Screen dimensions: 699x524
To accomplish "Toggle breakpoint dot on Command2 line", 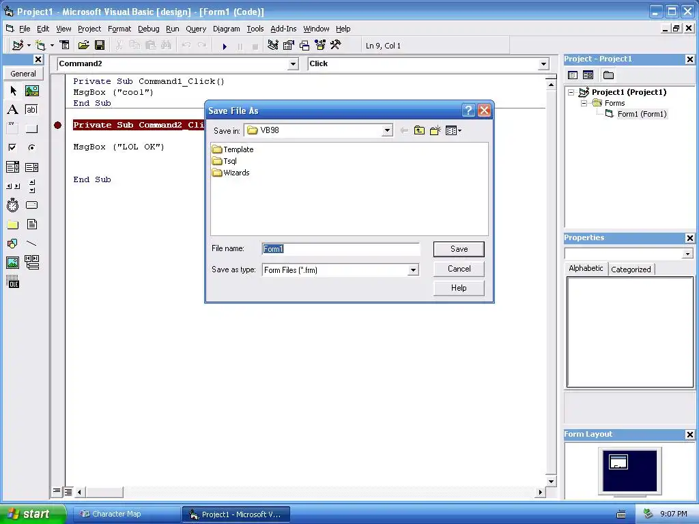I will [x=57, y=126].
